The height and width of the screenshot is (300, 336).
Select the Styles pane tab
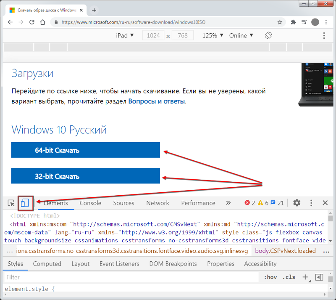(x=15, y=264)
